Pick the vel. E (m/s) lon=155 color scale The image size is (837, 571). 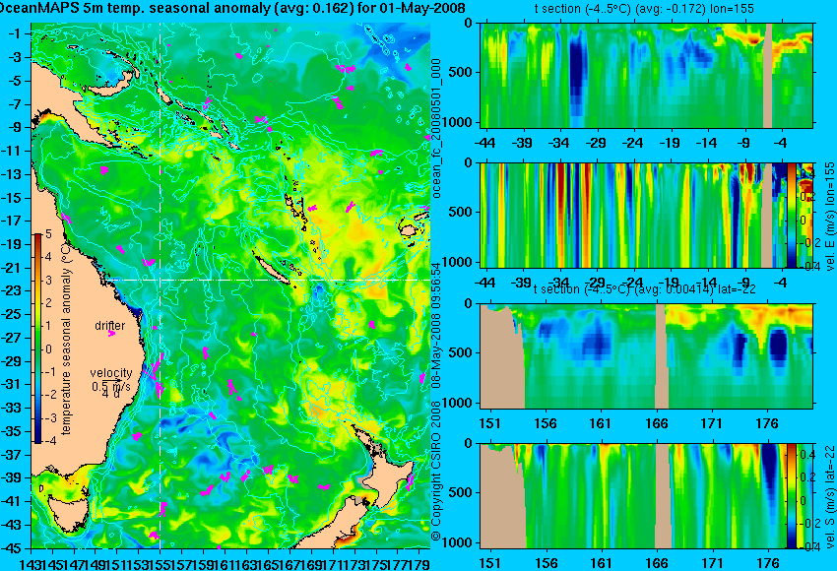click(792, 216)
